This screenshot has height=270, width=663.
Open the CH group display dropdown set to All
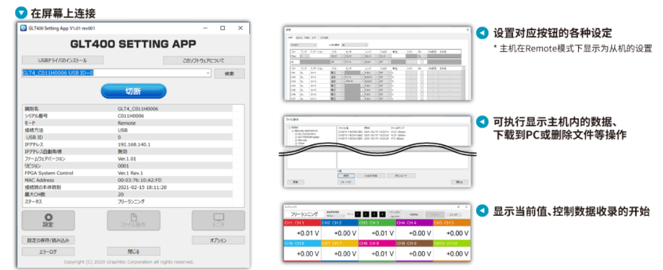(x=354, y=44)
